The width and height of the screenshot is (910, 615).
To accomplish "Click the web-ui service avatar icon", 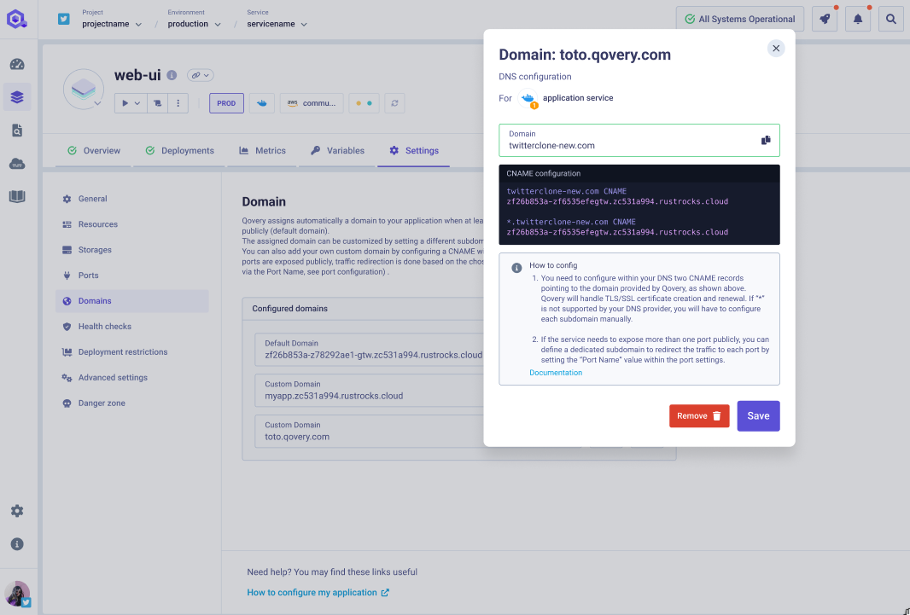I will tap(84, 90).
